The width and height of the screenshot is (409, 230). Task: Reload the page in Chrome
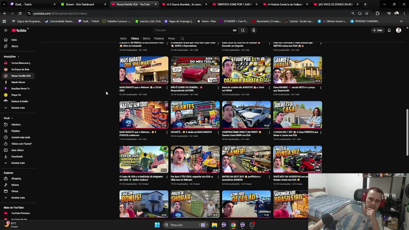coord(20,13)
